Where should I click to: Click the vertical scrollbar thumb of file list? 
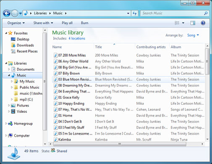[x=207, y=61]
